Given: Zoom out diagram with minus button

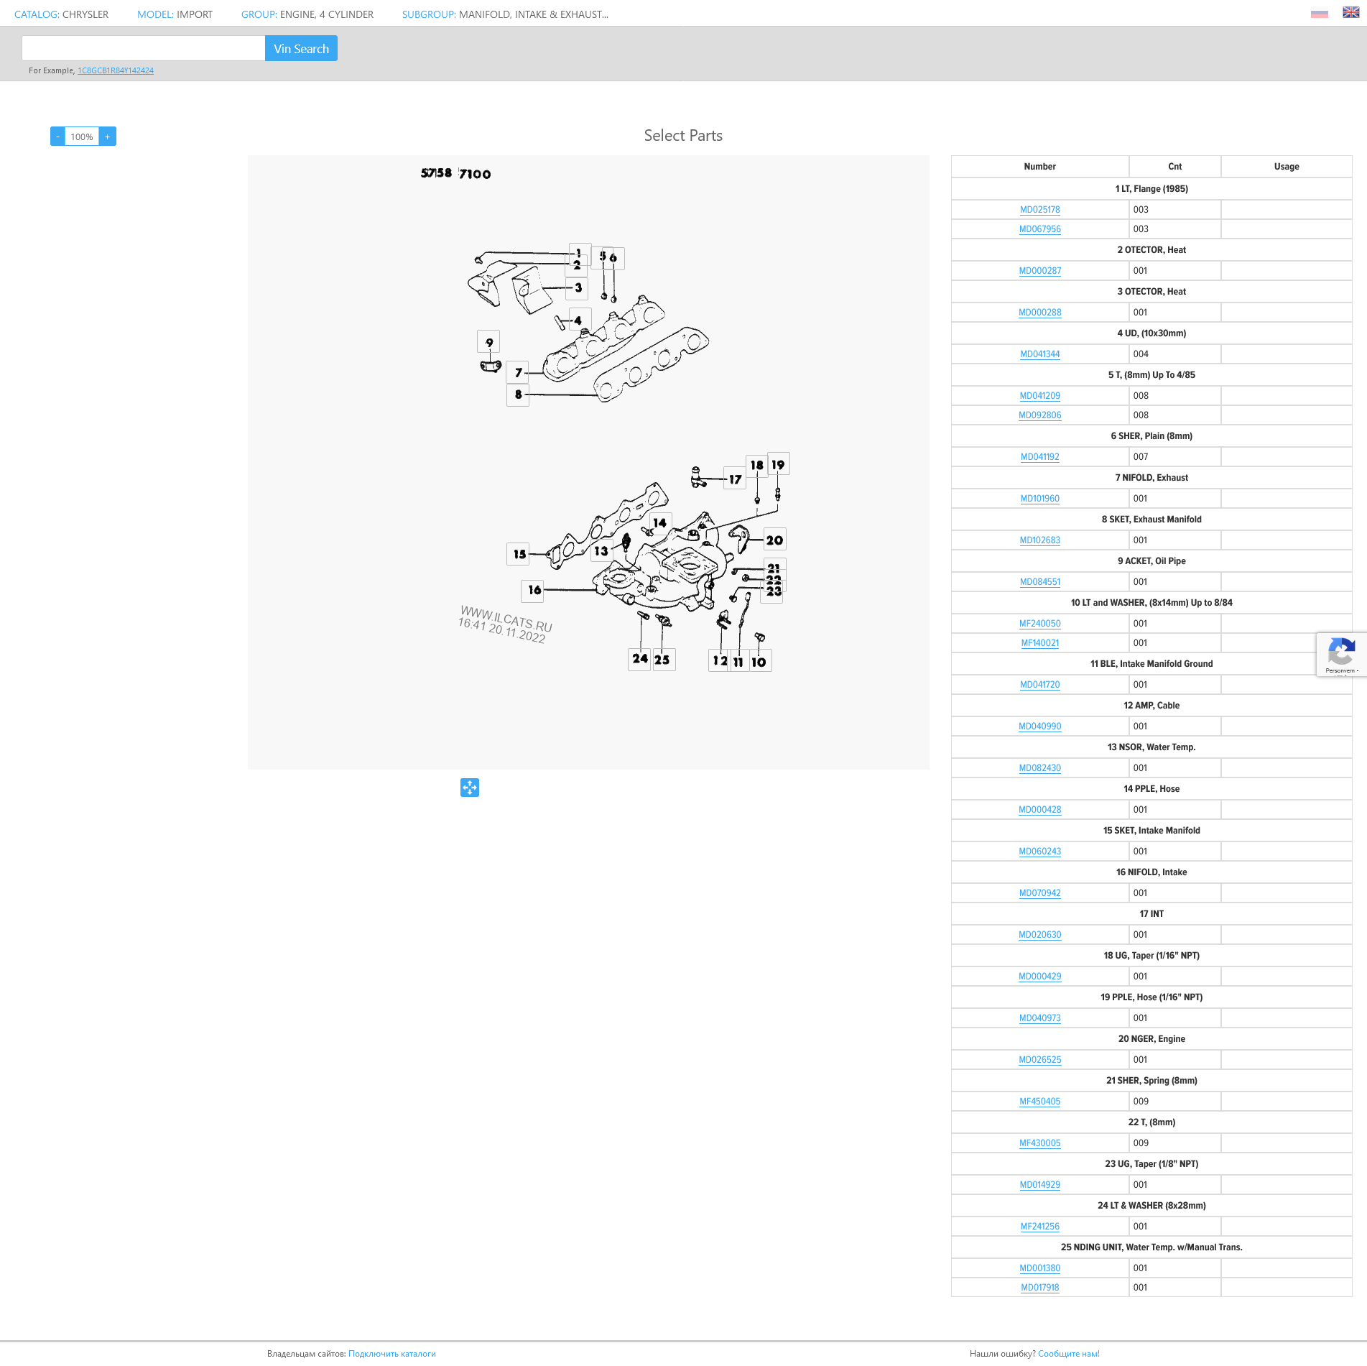Looking at the screenshot, I should (57, 137).
